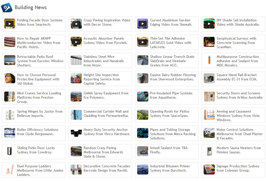This screenshot has height=181, width=266.
Task: Open the Signage Production Sydney thumbnail
Action: (209, 170)
